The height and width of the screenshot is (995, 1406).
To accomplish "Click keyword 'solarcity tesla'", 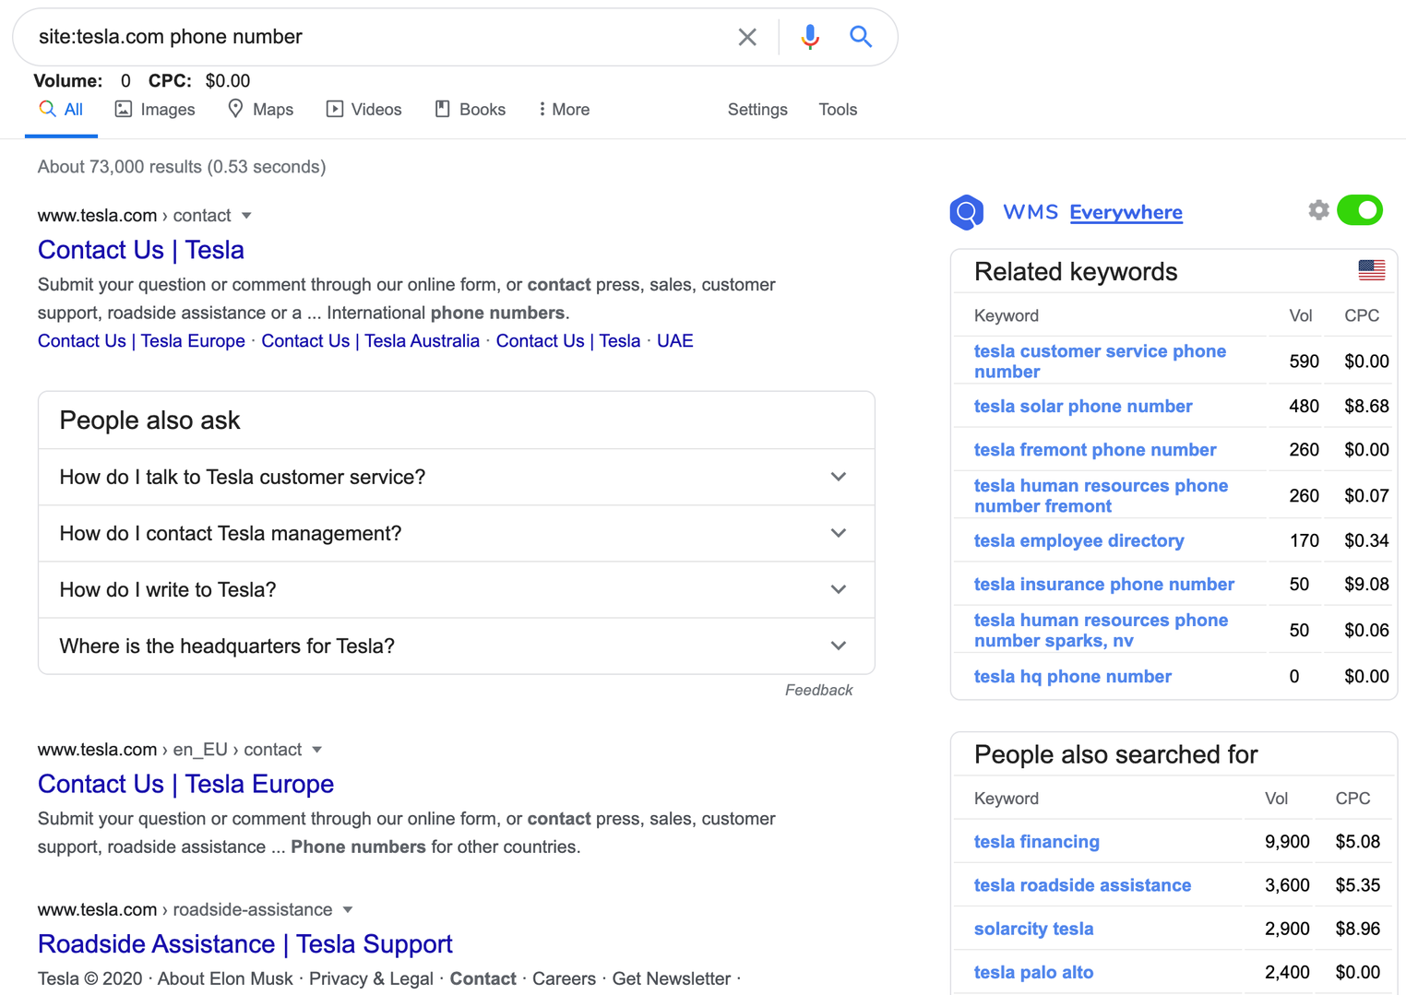I will (1033, 929).
